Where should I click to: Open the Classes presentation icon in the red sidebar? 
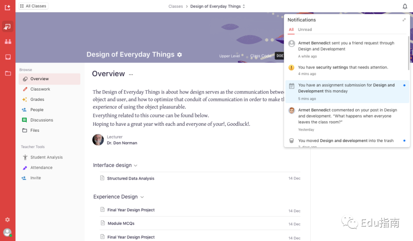tap(7, 27)
